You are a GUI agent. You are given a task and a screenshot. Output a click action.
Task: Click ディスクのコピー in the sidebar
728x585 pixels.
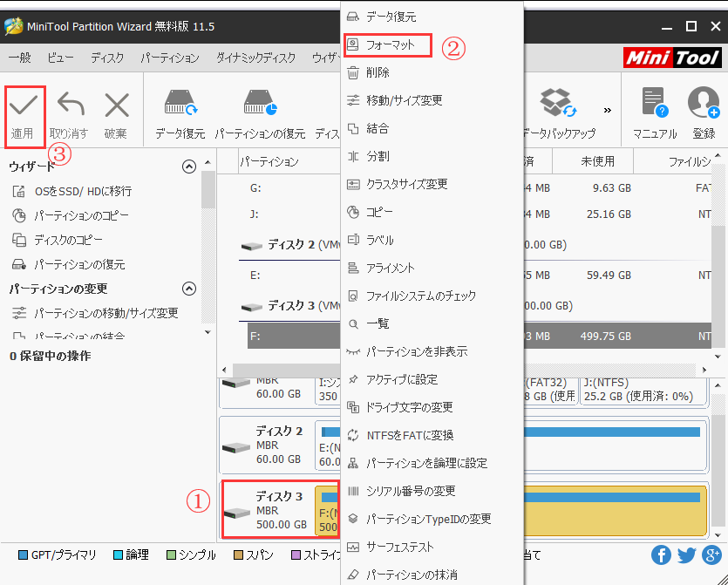pyautogui.click(x=68, y=240)
